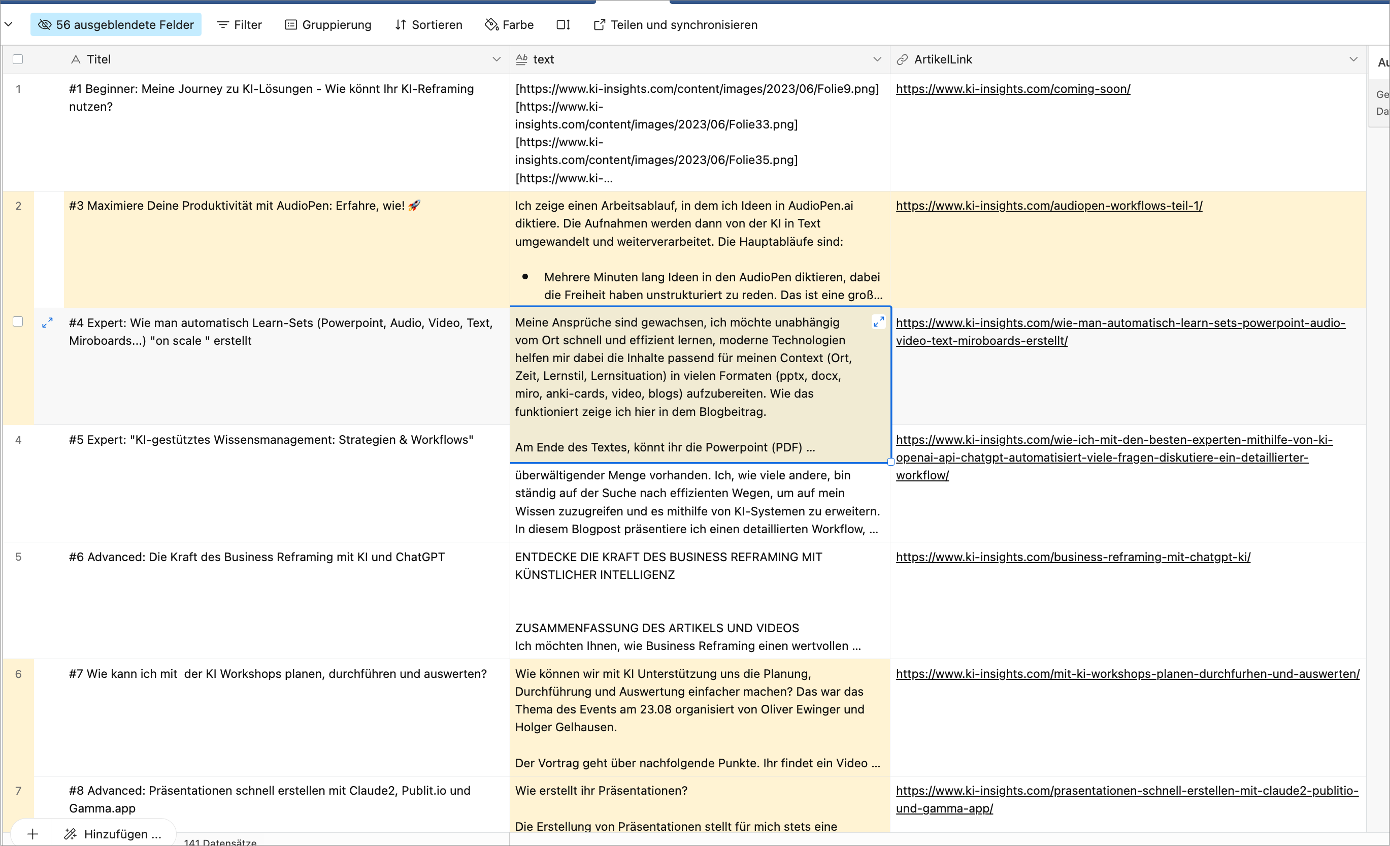Image resolution: width=1390 pixels, height=846 pixels.
Task: Click row number 1
Action: click(18, 89)
